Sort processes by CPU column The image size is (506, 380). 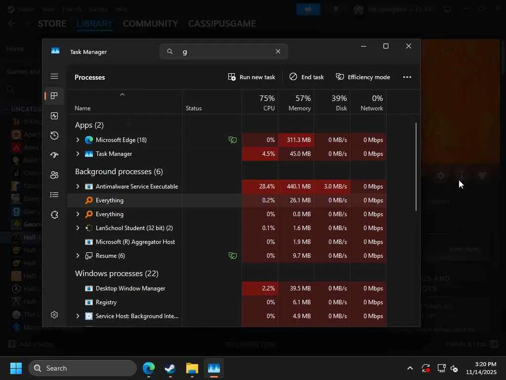260,103
